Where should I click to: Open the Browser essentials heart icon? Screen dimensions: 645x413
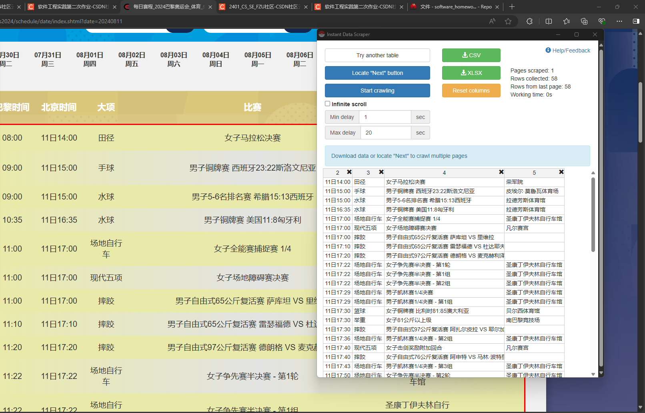click(x=602, y=21)
